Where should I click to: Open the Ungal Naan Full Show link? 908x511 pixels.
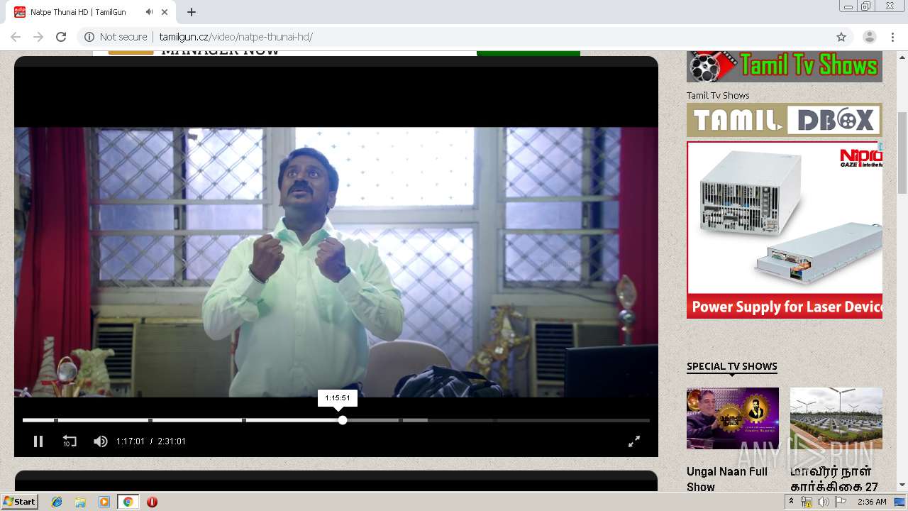[727, 479]
